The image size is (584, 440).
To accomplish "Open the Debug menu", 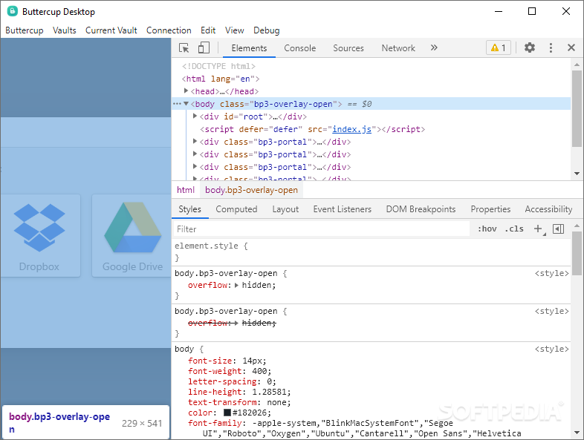I will (x=266, y=30).
